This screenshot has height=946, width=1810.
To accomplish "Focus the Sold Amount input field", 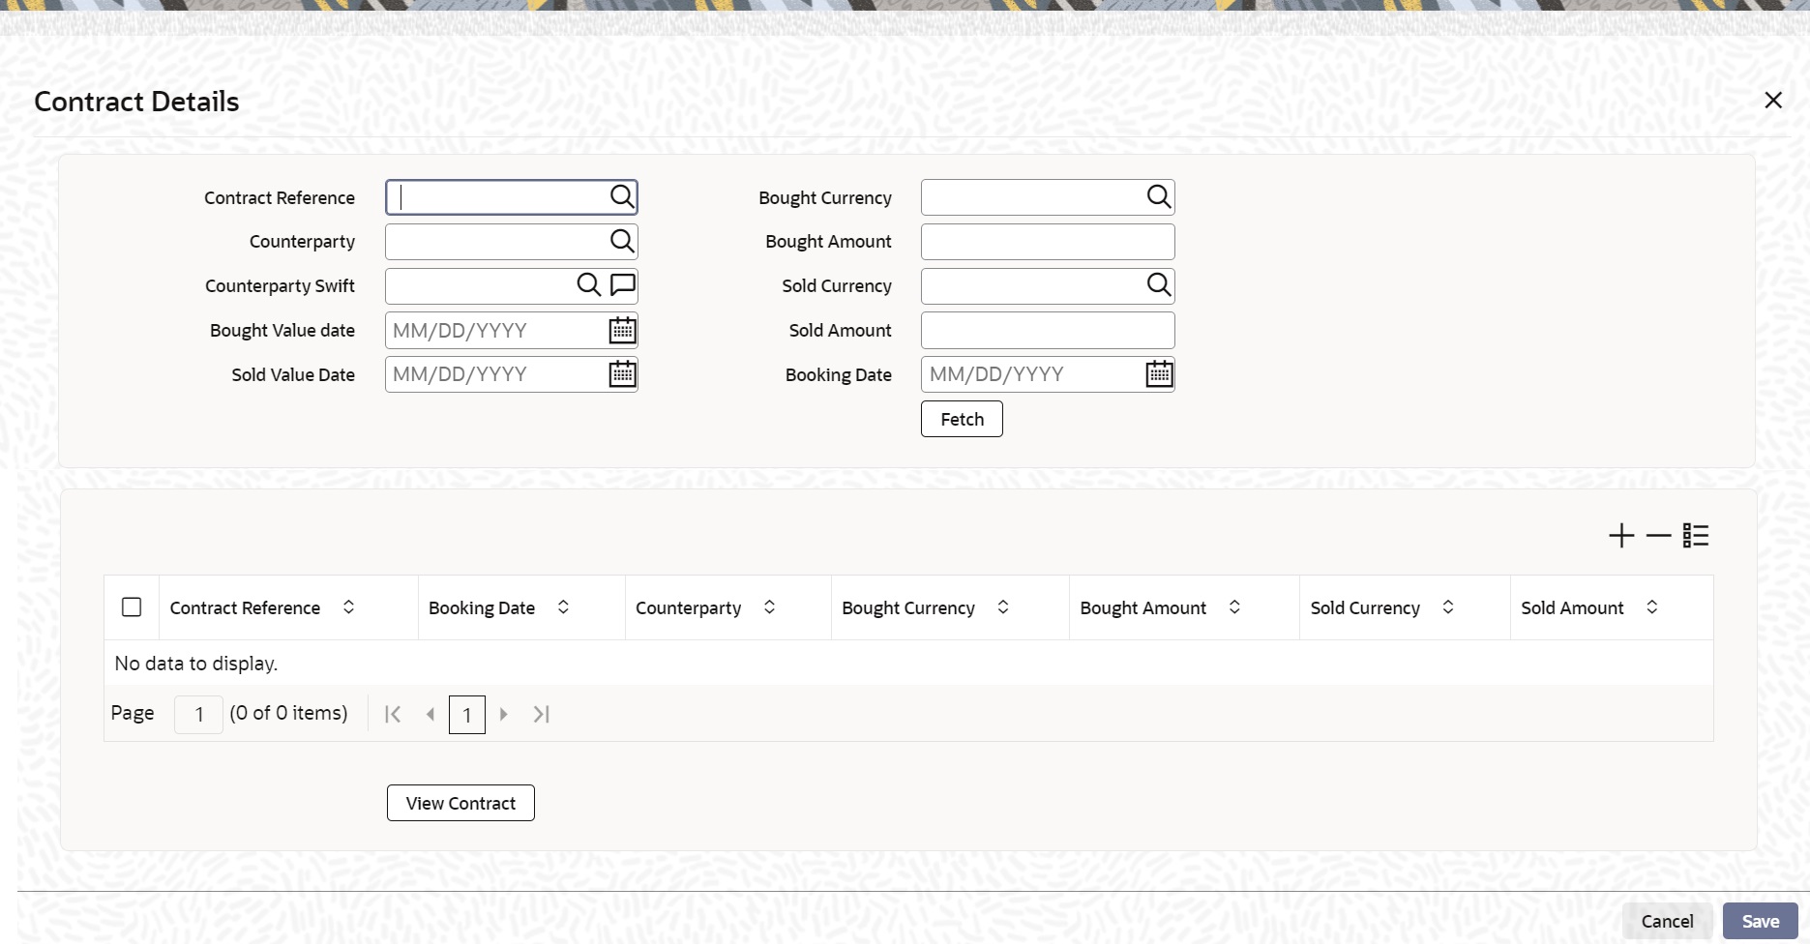I will [x=1048, y=330].
